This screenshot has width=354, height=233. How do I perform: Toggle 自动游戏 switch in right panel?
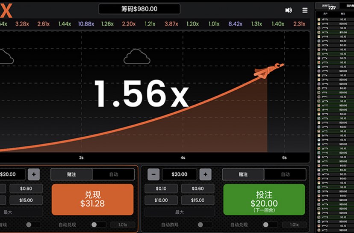(x=204, y=224)
